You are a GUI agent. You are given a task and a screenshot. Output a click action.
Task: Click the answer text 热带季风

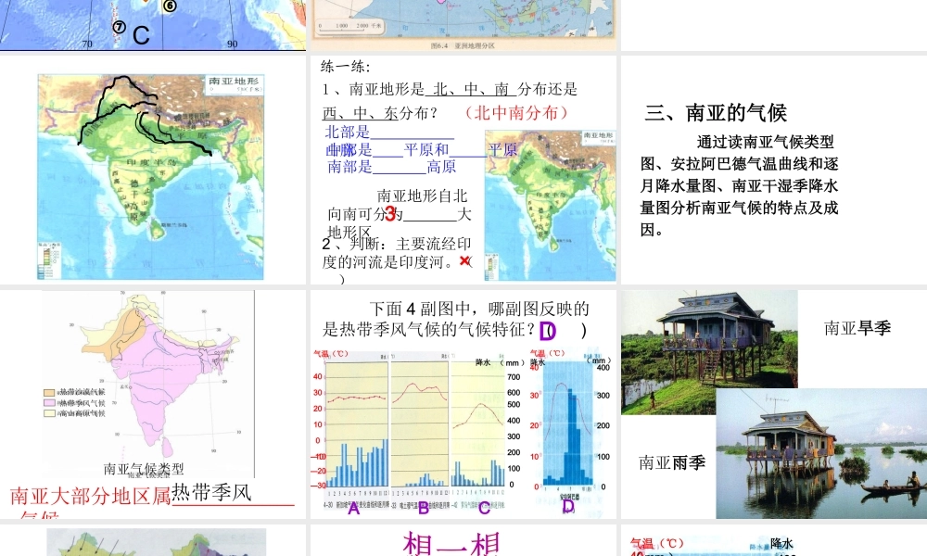pos(211,492)
